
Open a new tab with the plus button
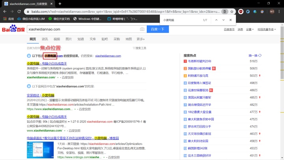60,4
